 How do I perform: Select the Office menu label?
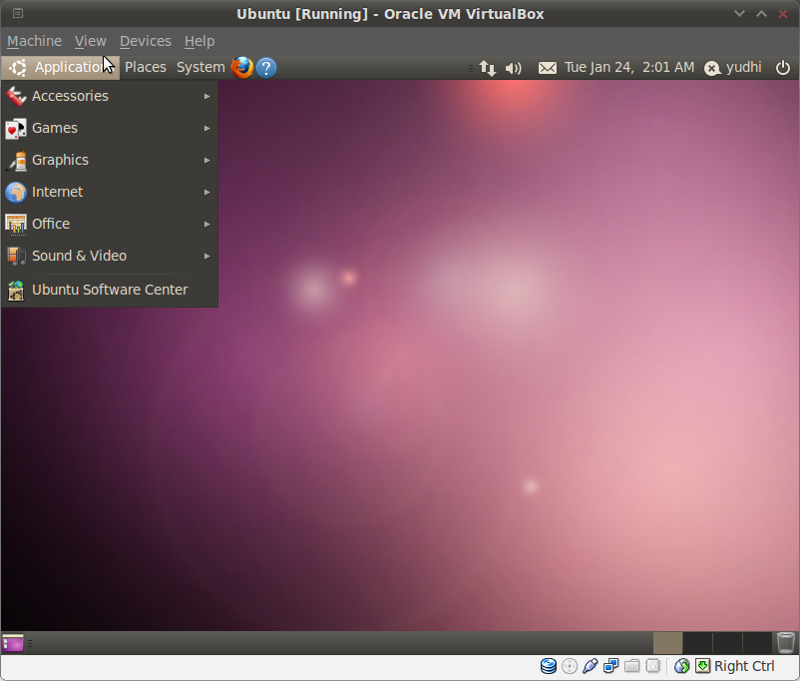51,224
